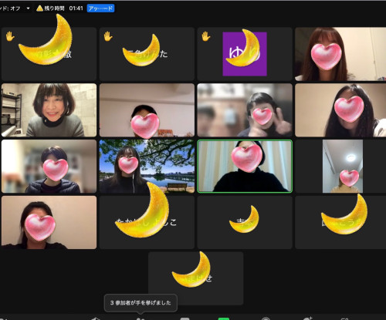The height and width of the screenshot is (320, 386).
Task: Open the participants icon in the bottom toolbar
Action: coord(141,318)
